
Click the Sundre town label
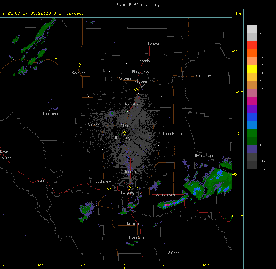click(x=93, y=125)
